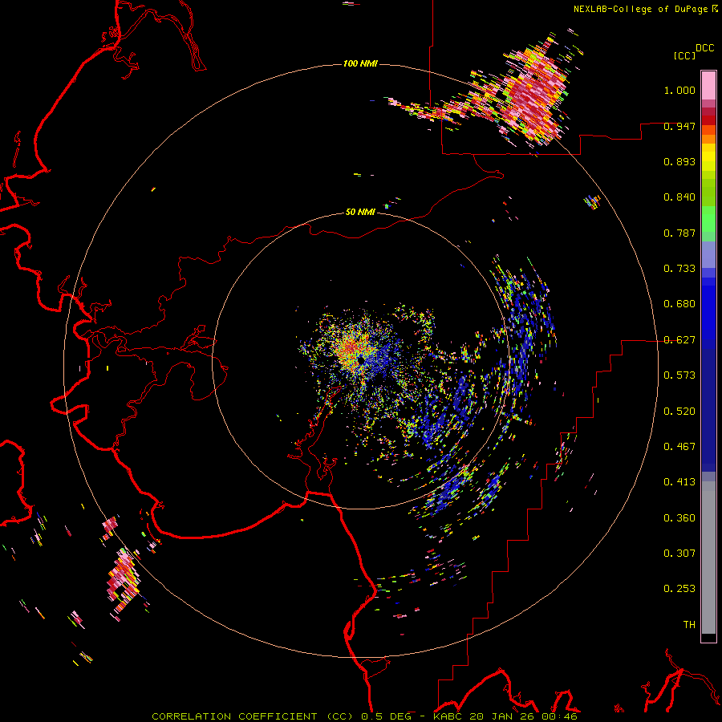Image resolution: width=722 pixels, height=722 pixels.
Task: Click the 1.000 scale value
Action: pyautogui.click(x=679, y=90)
